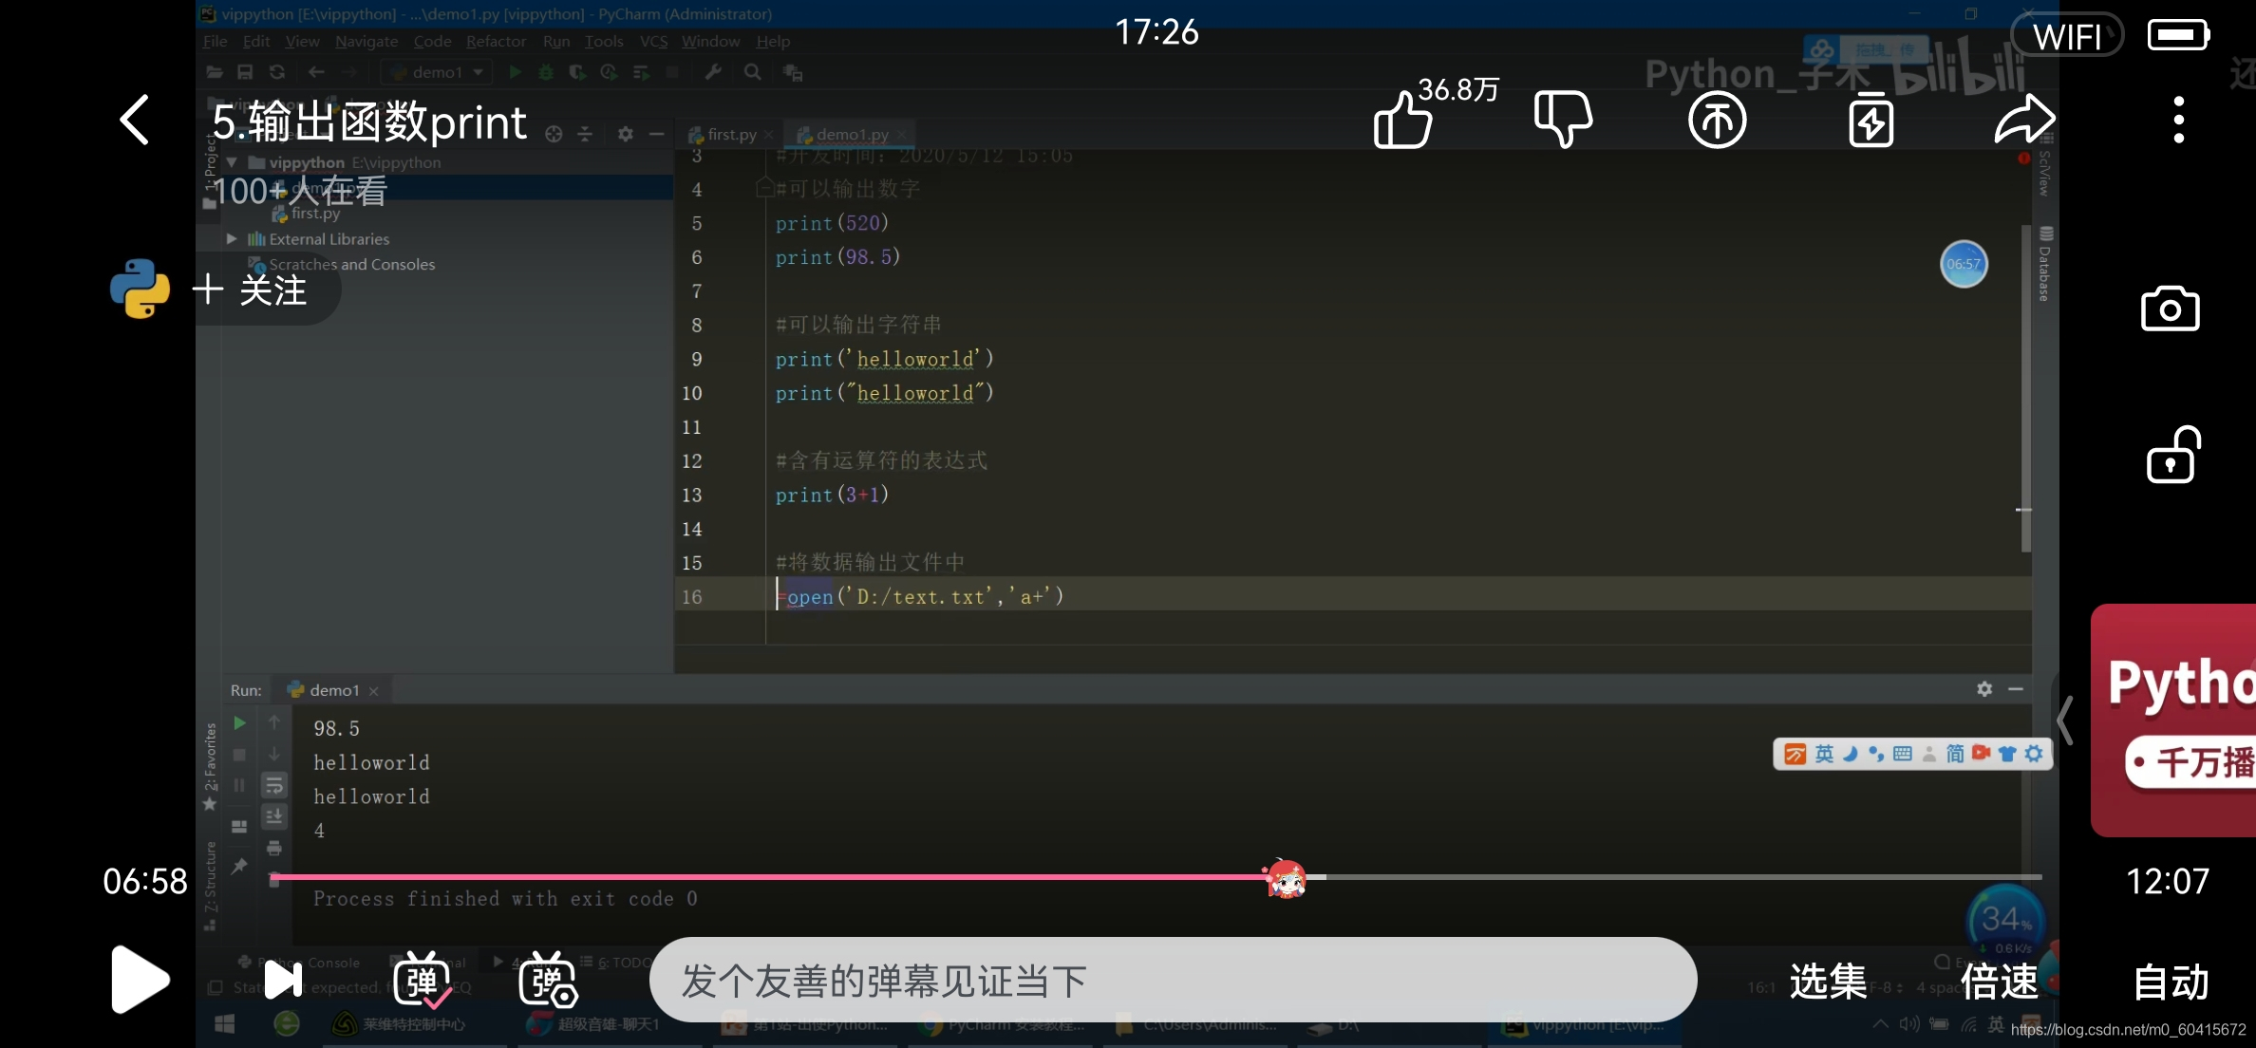Select Scratches and Consoles in tree
This screenshot has width=2256, height=1048.
(351, 265)
